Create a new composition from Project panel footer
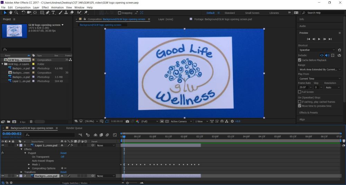The image size is (346, 185). [14, 121]
